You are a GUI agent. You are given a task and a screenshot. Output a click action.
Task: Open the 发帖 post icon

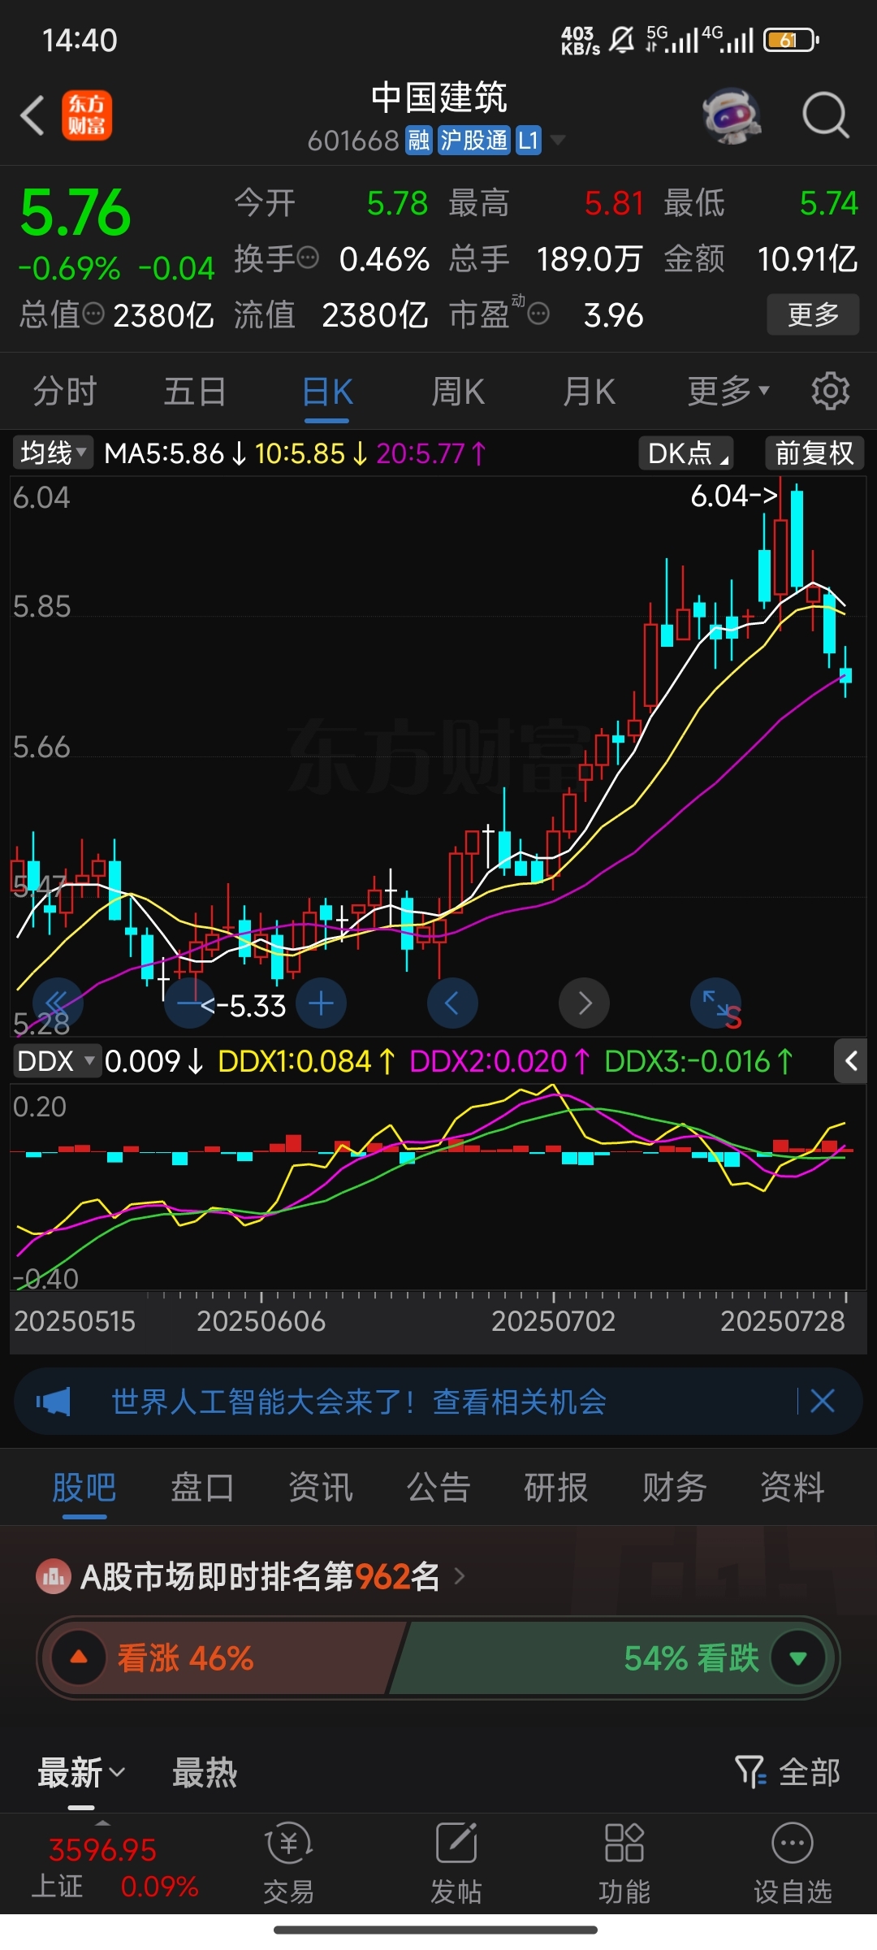coord(456,1864)
